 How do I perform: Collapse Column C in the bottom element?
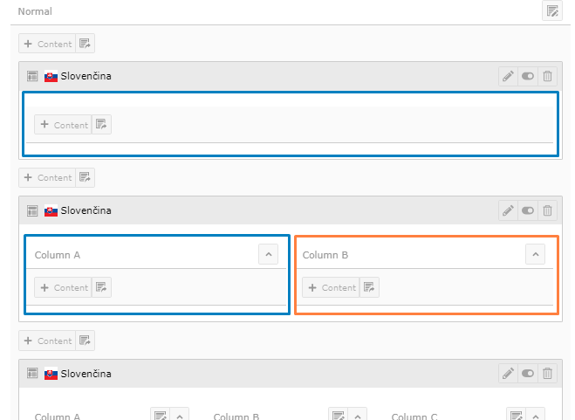pos(537,417)
